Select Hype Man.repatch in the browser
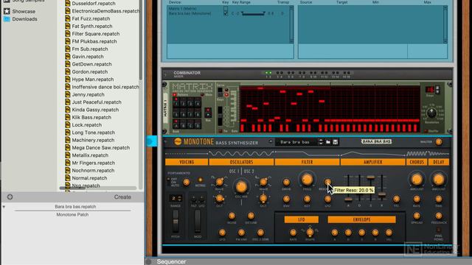The image size is (472, 265). 93,79
